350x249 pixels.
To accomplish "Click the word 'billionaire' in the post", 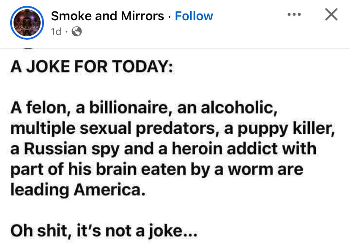I will click(x=129, y=108).
